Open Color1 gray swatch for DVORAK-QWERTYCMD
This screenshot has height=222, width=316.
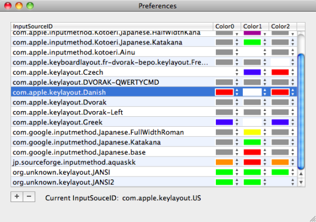click(252, 82)
